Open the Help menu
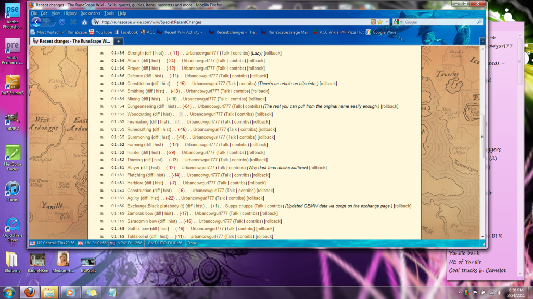 122,13
